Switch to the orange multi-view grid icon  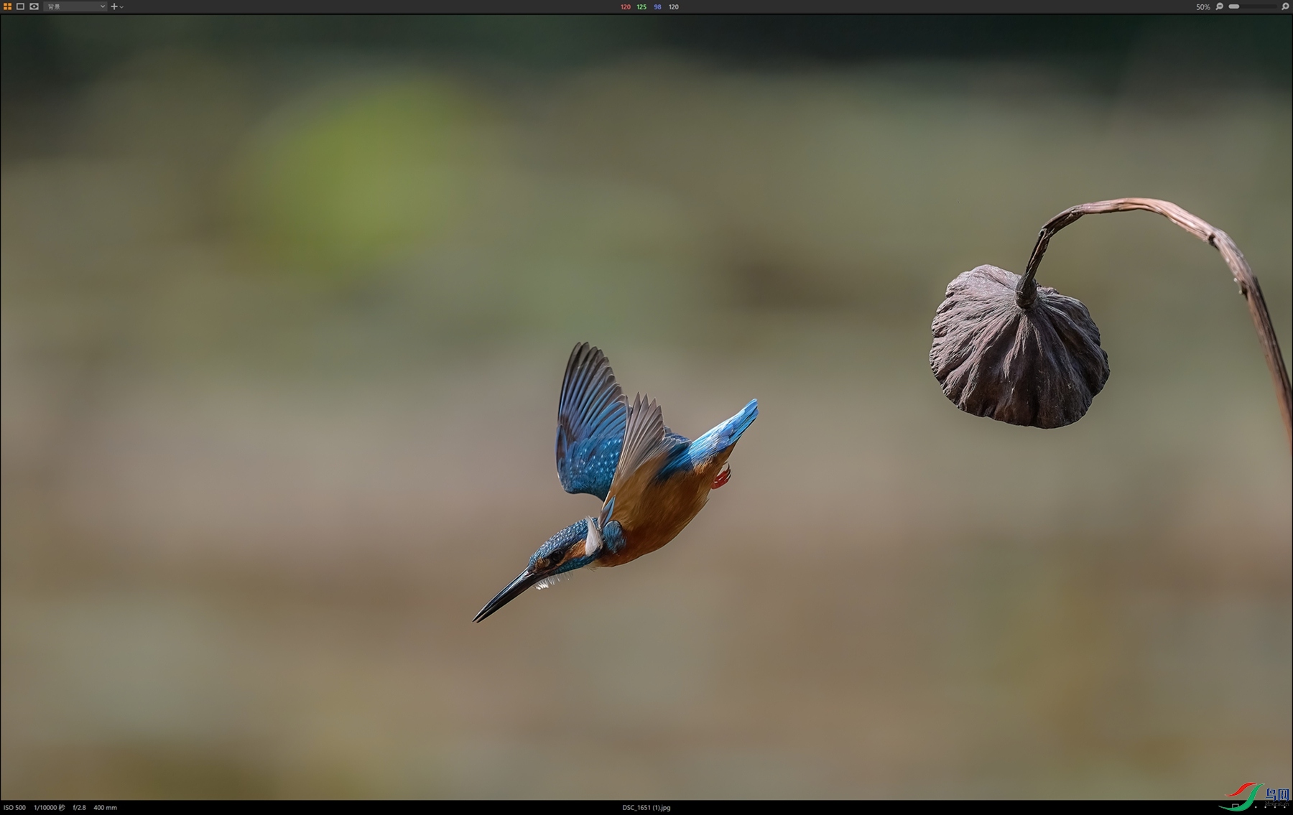point(7,6)
